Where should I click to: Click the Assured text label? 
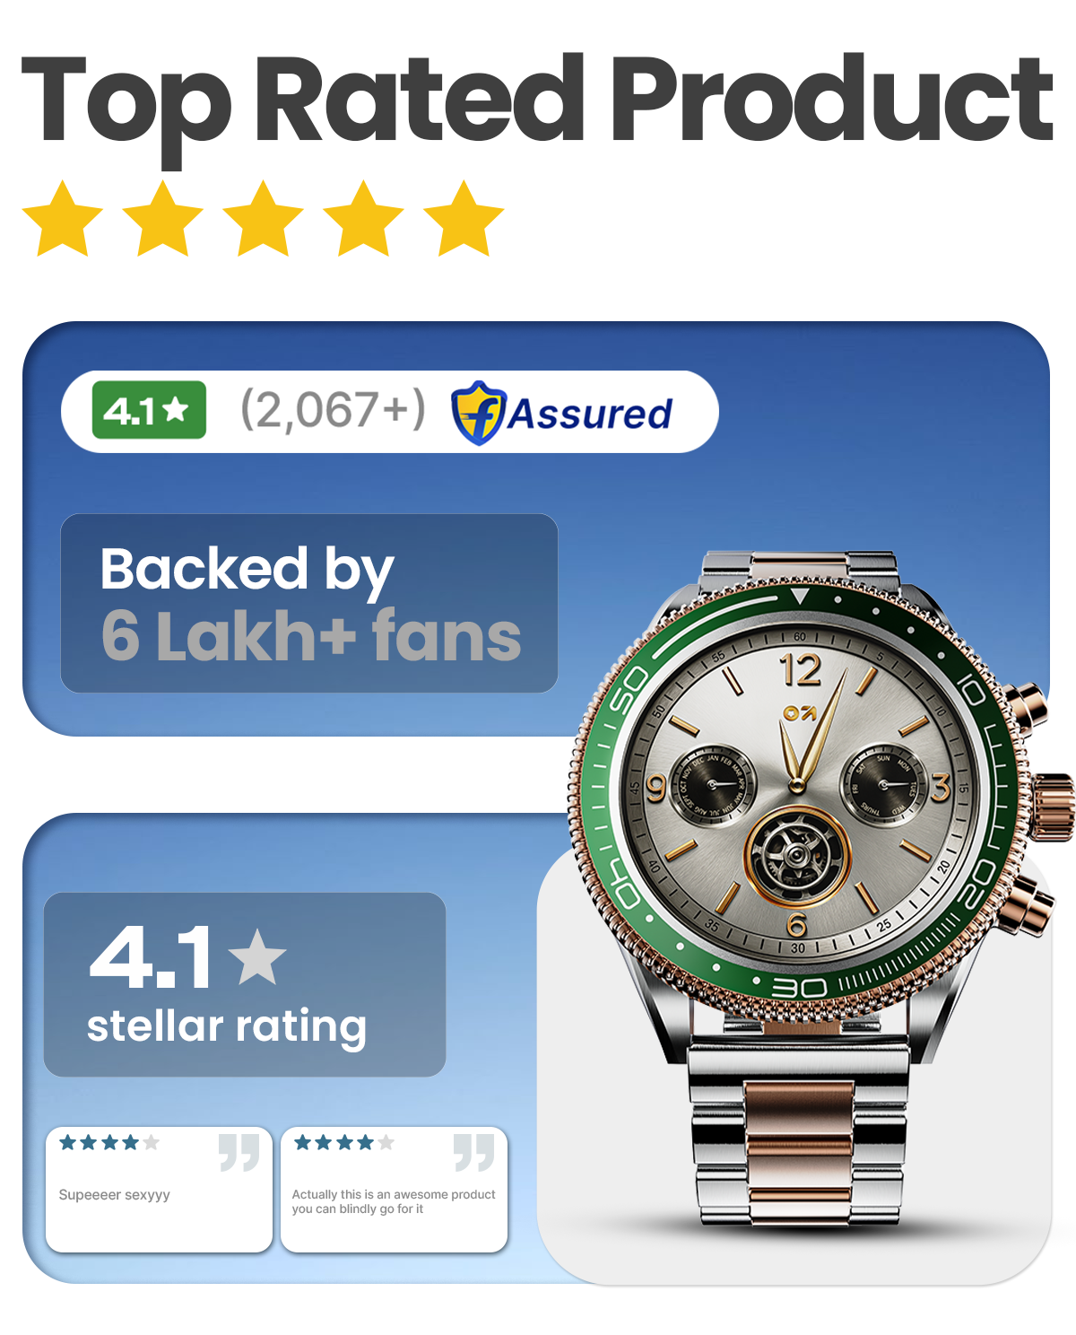tap(589, 414)
